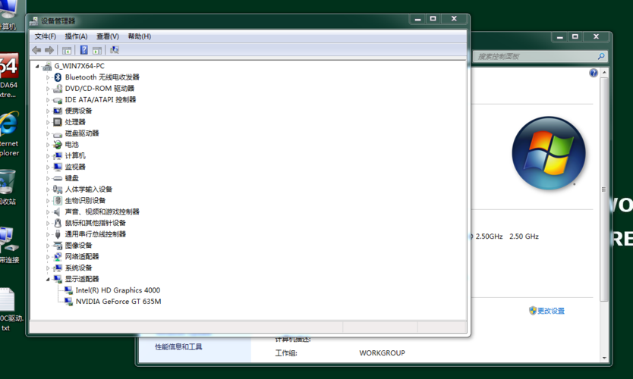Click the 键盘 keyboard icon
This screenshot has width=633, height=379.
tap(58, 178)
